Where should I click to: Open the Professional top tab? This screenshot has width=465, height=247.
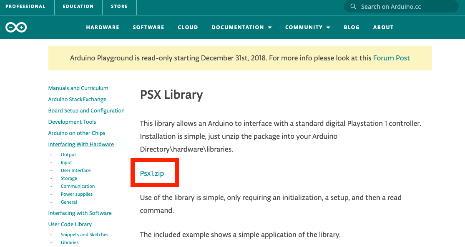(x=25, y=7)
